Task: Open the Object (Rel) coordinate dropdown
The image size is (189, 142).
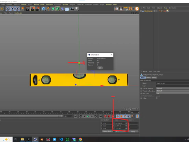Action: coord(107,131)
